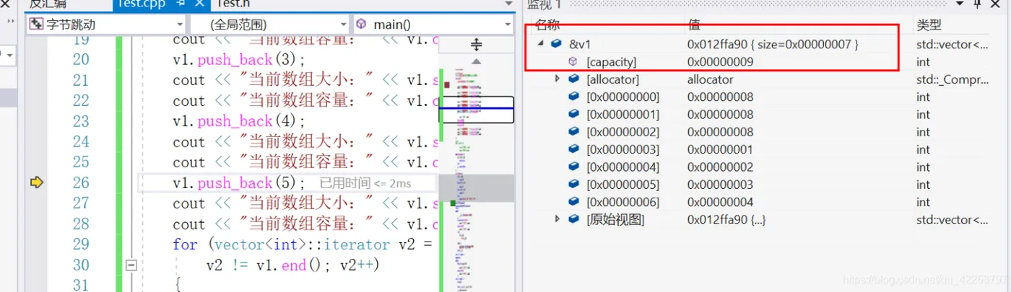1011x292 pixels.
Task: Click the left sidebar overflow chevron
Action: (x=10, y=22)
